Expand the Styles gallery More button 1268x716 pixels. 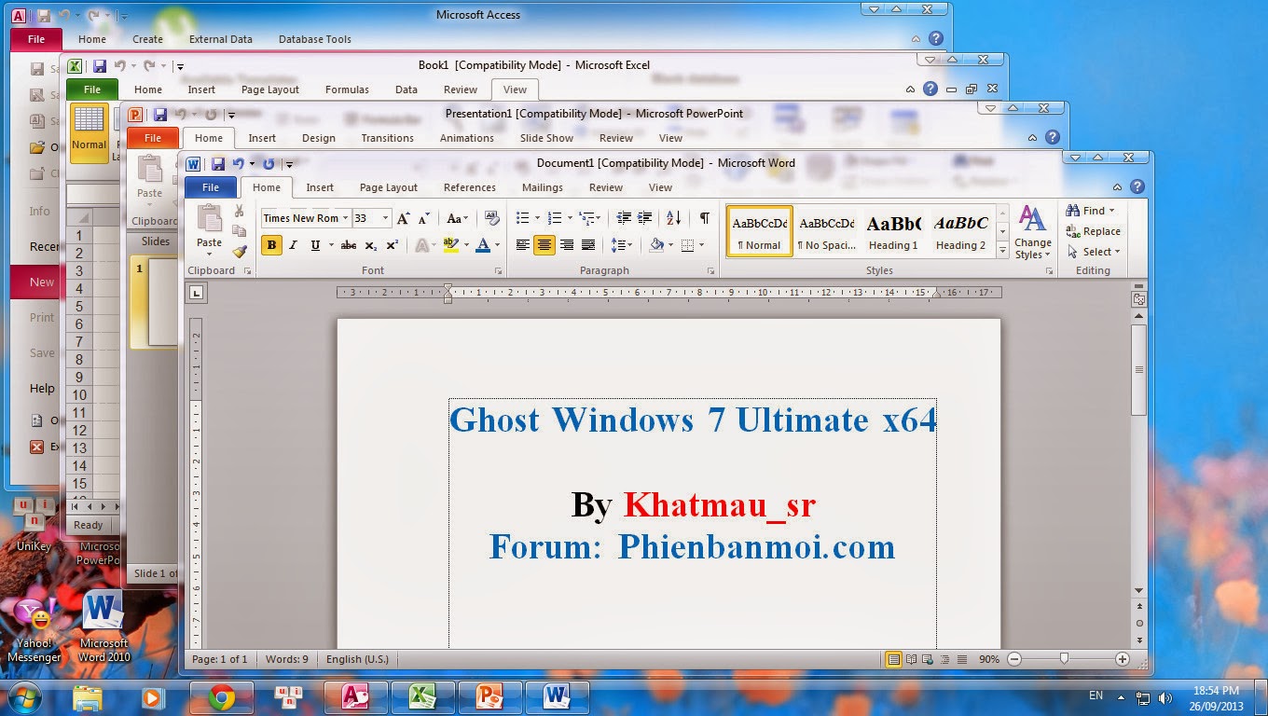tap(1003, 251)
